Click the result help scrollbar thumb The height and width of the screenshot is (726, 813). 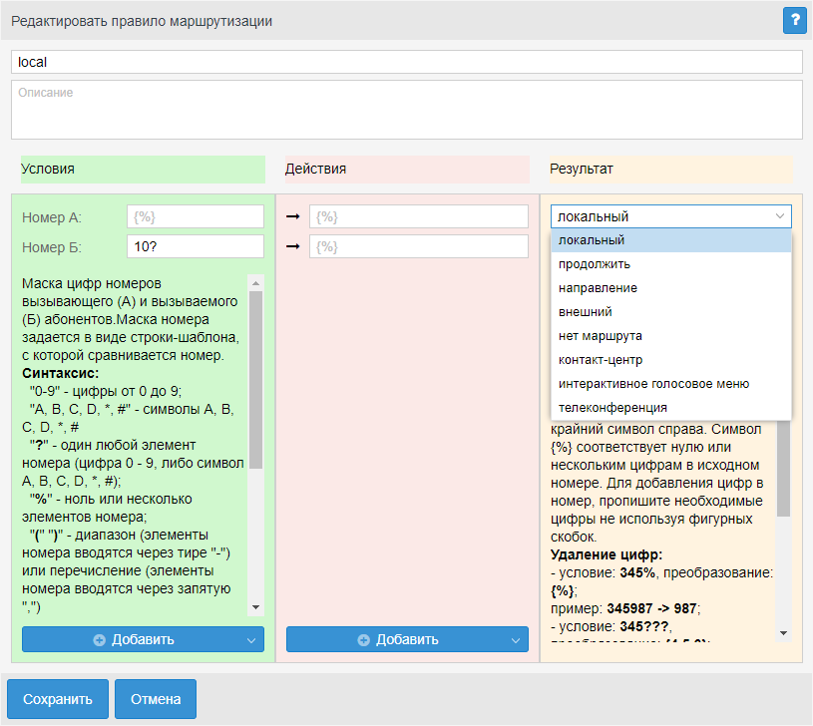point(783,468)
